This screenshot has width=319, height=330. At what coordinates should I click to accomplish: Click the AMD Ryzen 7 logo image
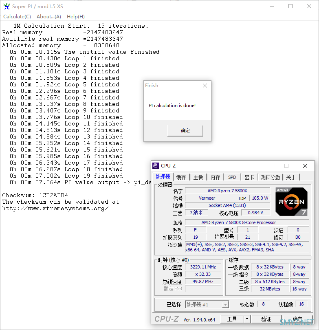coord(291,202)
